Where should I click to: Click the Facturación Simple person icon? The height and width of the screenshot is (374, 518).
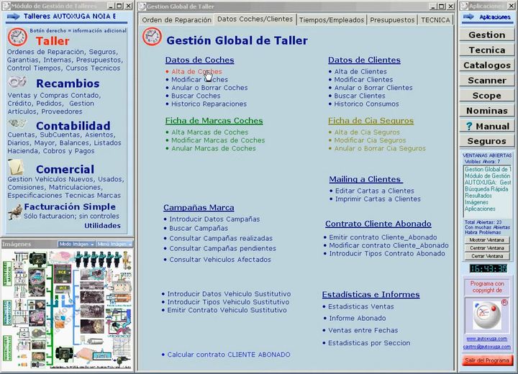(x=15, y=212)
